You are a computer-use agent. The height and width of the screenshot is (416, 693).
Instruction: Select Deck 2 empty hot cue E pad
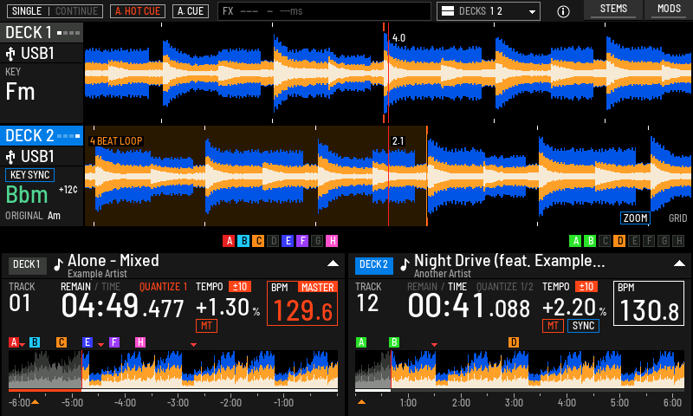tap(634, 241)
